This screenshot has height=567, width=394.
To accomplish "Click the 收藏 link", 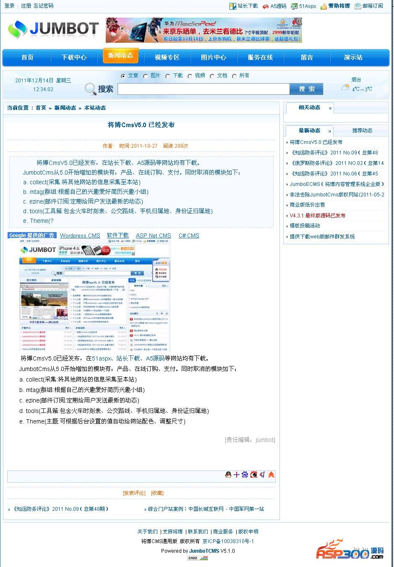I will pyautogui.click(x=157, y=493).
